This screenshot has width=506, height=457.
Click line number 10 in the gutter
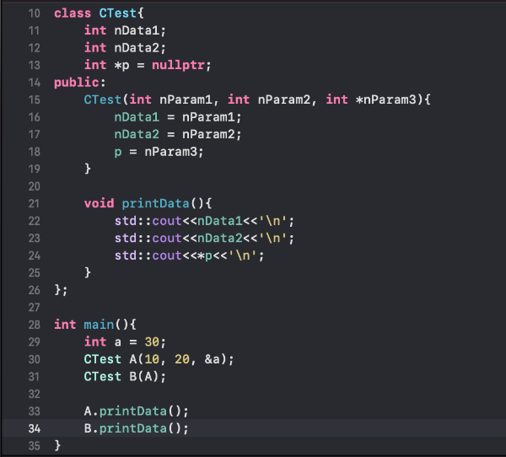[35, 13]
